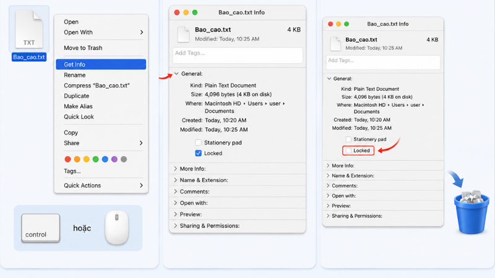Click "Macintosh HD" path in middle Info window

point(223,103)
